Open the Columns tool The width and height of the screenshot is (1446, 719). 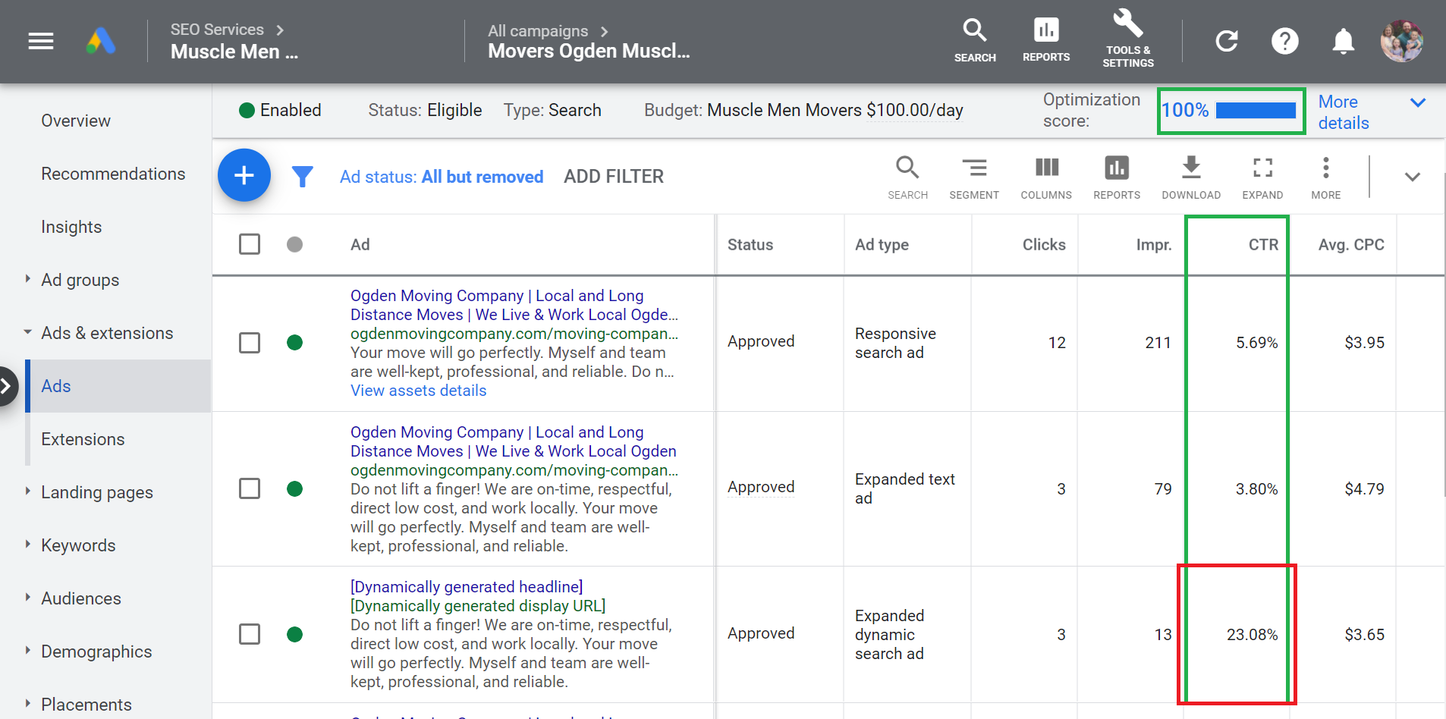pyautogui.click(x=1046, y=178)
